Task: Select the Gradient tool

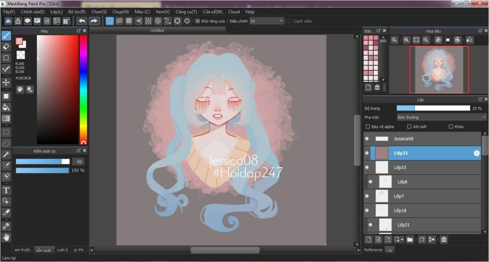Action: click(6, 119)
